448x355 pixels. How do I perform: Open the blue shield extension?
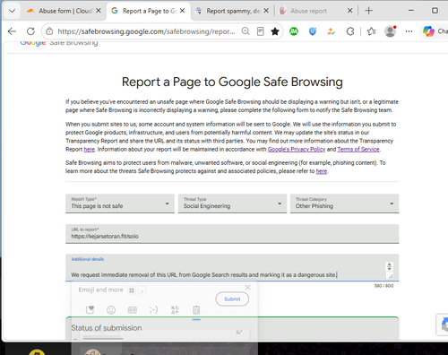tap(313, 31)
